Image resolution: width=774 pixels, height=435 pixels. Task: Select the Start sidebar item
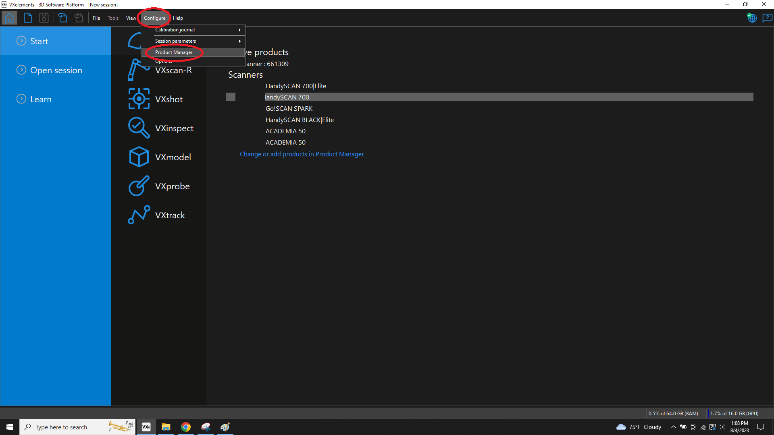[x=56, y=41]
